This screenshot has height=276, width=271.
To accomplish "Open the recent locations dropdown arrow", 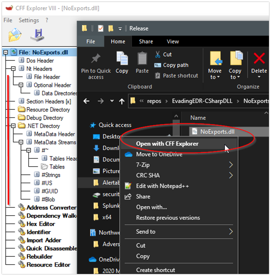I will pyautogui.click(x=112, y=101).
